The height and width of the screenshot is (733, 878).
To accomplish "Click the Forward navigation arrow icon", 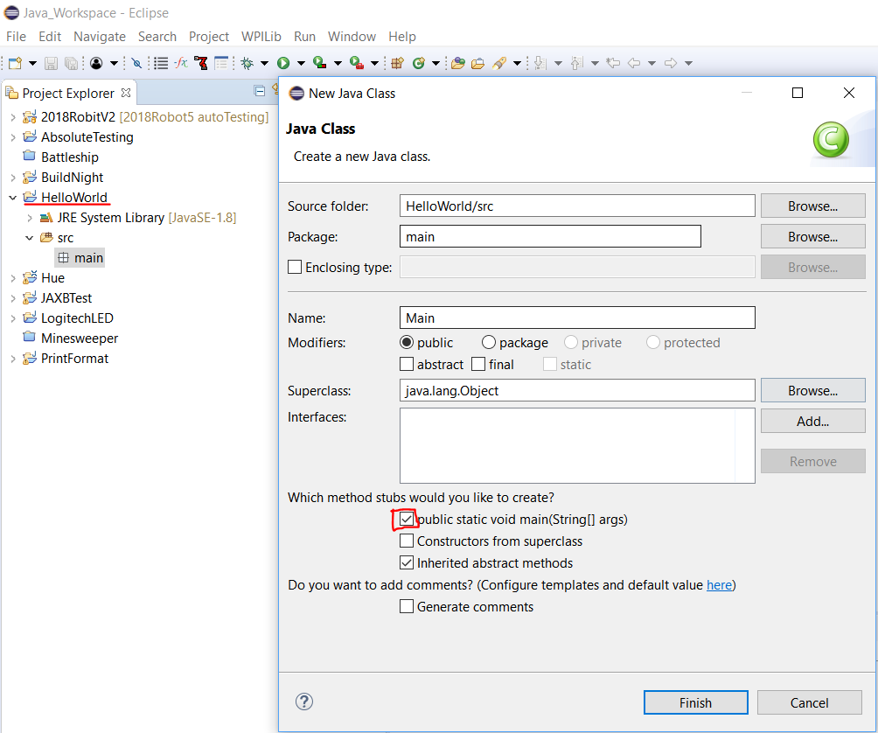I will [670, 63].
